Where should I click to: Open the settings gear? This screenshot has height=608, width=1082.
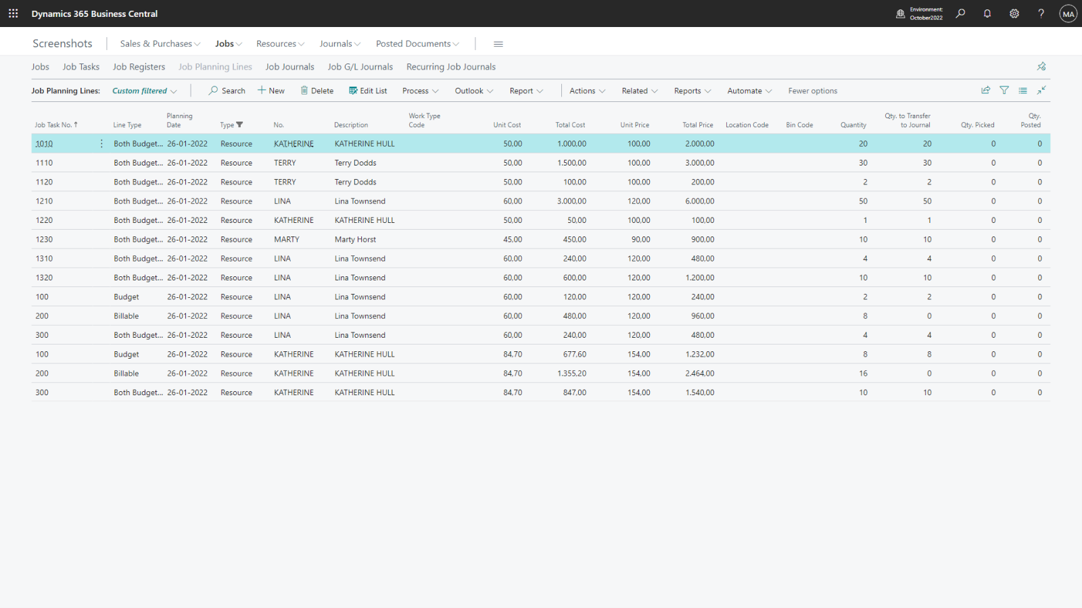[x=1014, y=14]
